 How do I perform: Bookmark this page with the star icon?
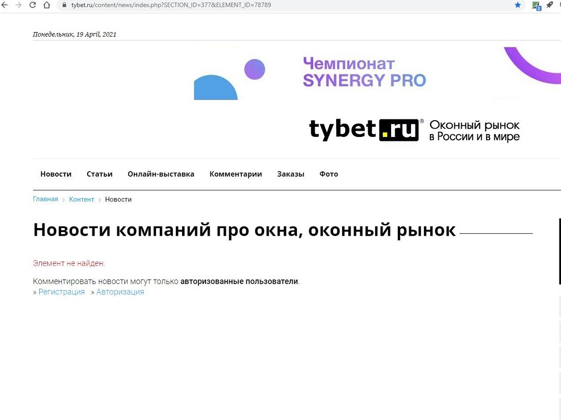(518, 6)
